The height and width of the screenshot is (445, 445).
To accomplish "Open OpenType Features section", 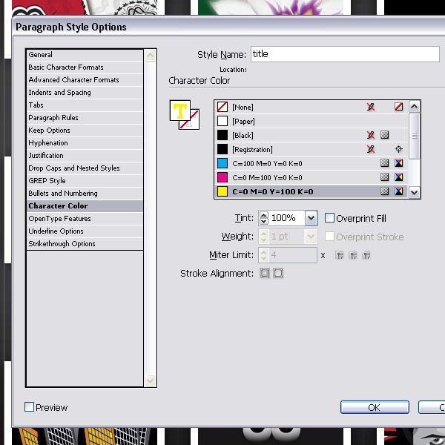I will coord(85,219).
